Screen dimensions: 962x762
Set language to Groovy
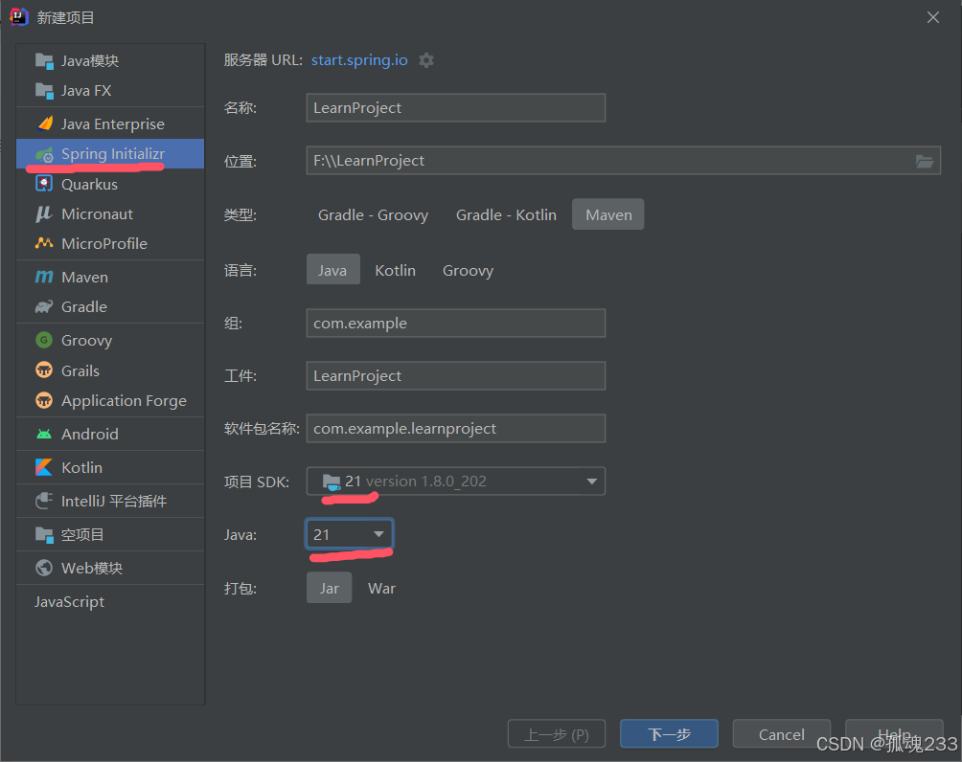pos(469,270)
